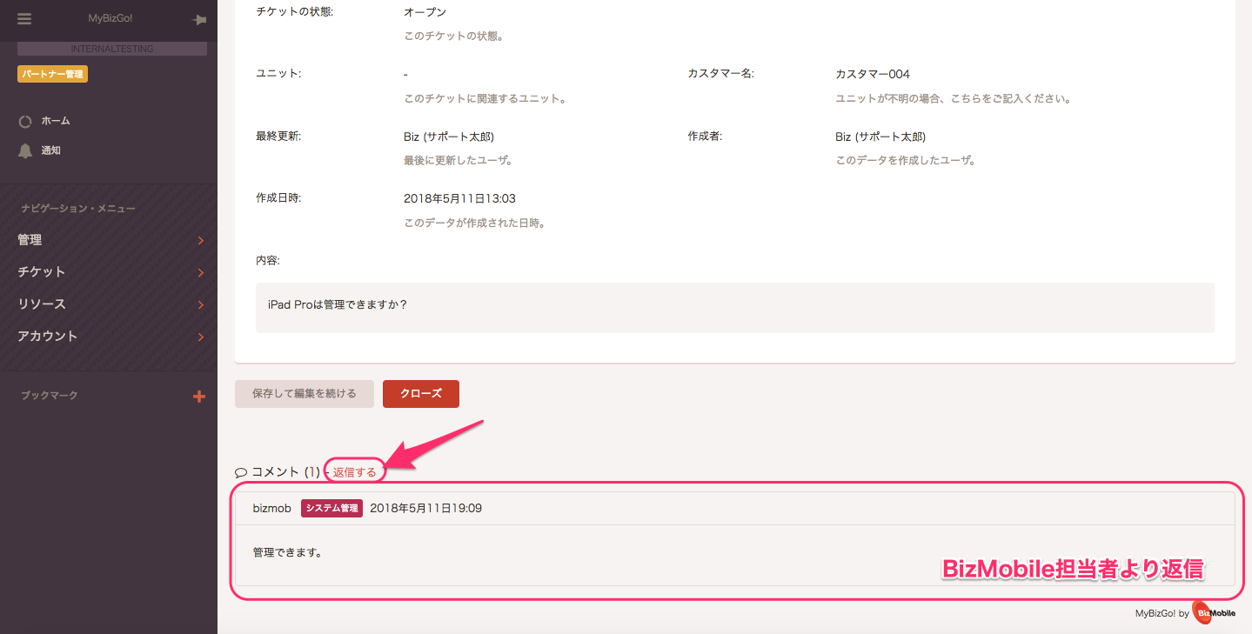Expand the 管理 menu chevron
Image resolution: width=1252 pixels, height=634 pixels.
[x=200, y=241]
